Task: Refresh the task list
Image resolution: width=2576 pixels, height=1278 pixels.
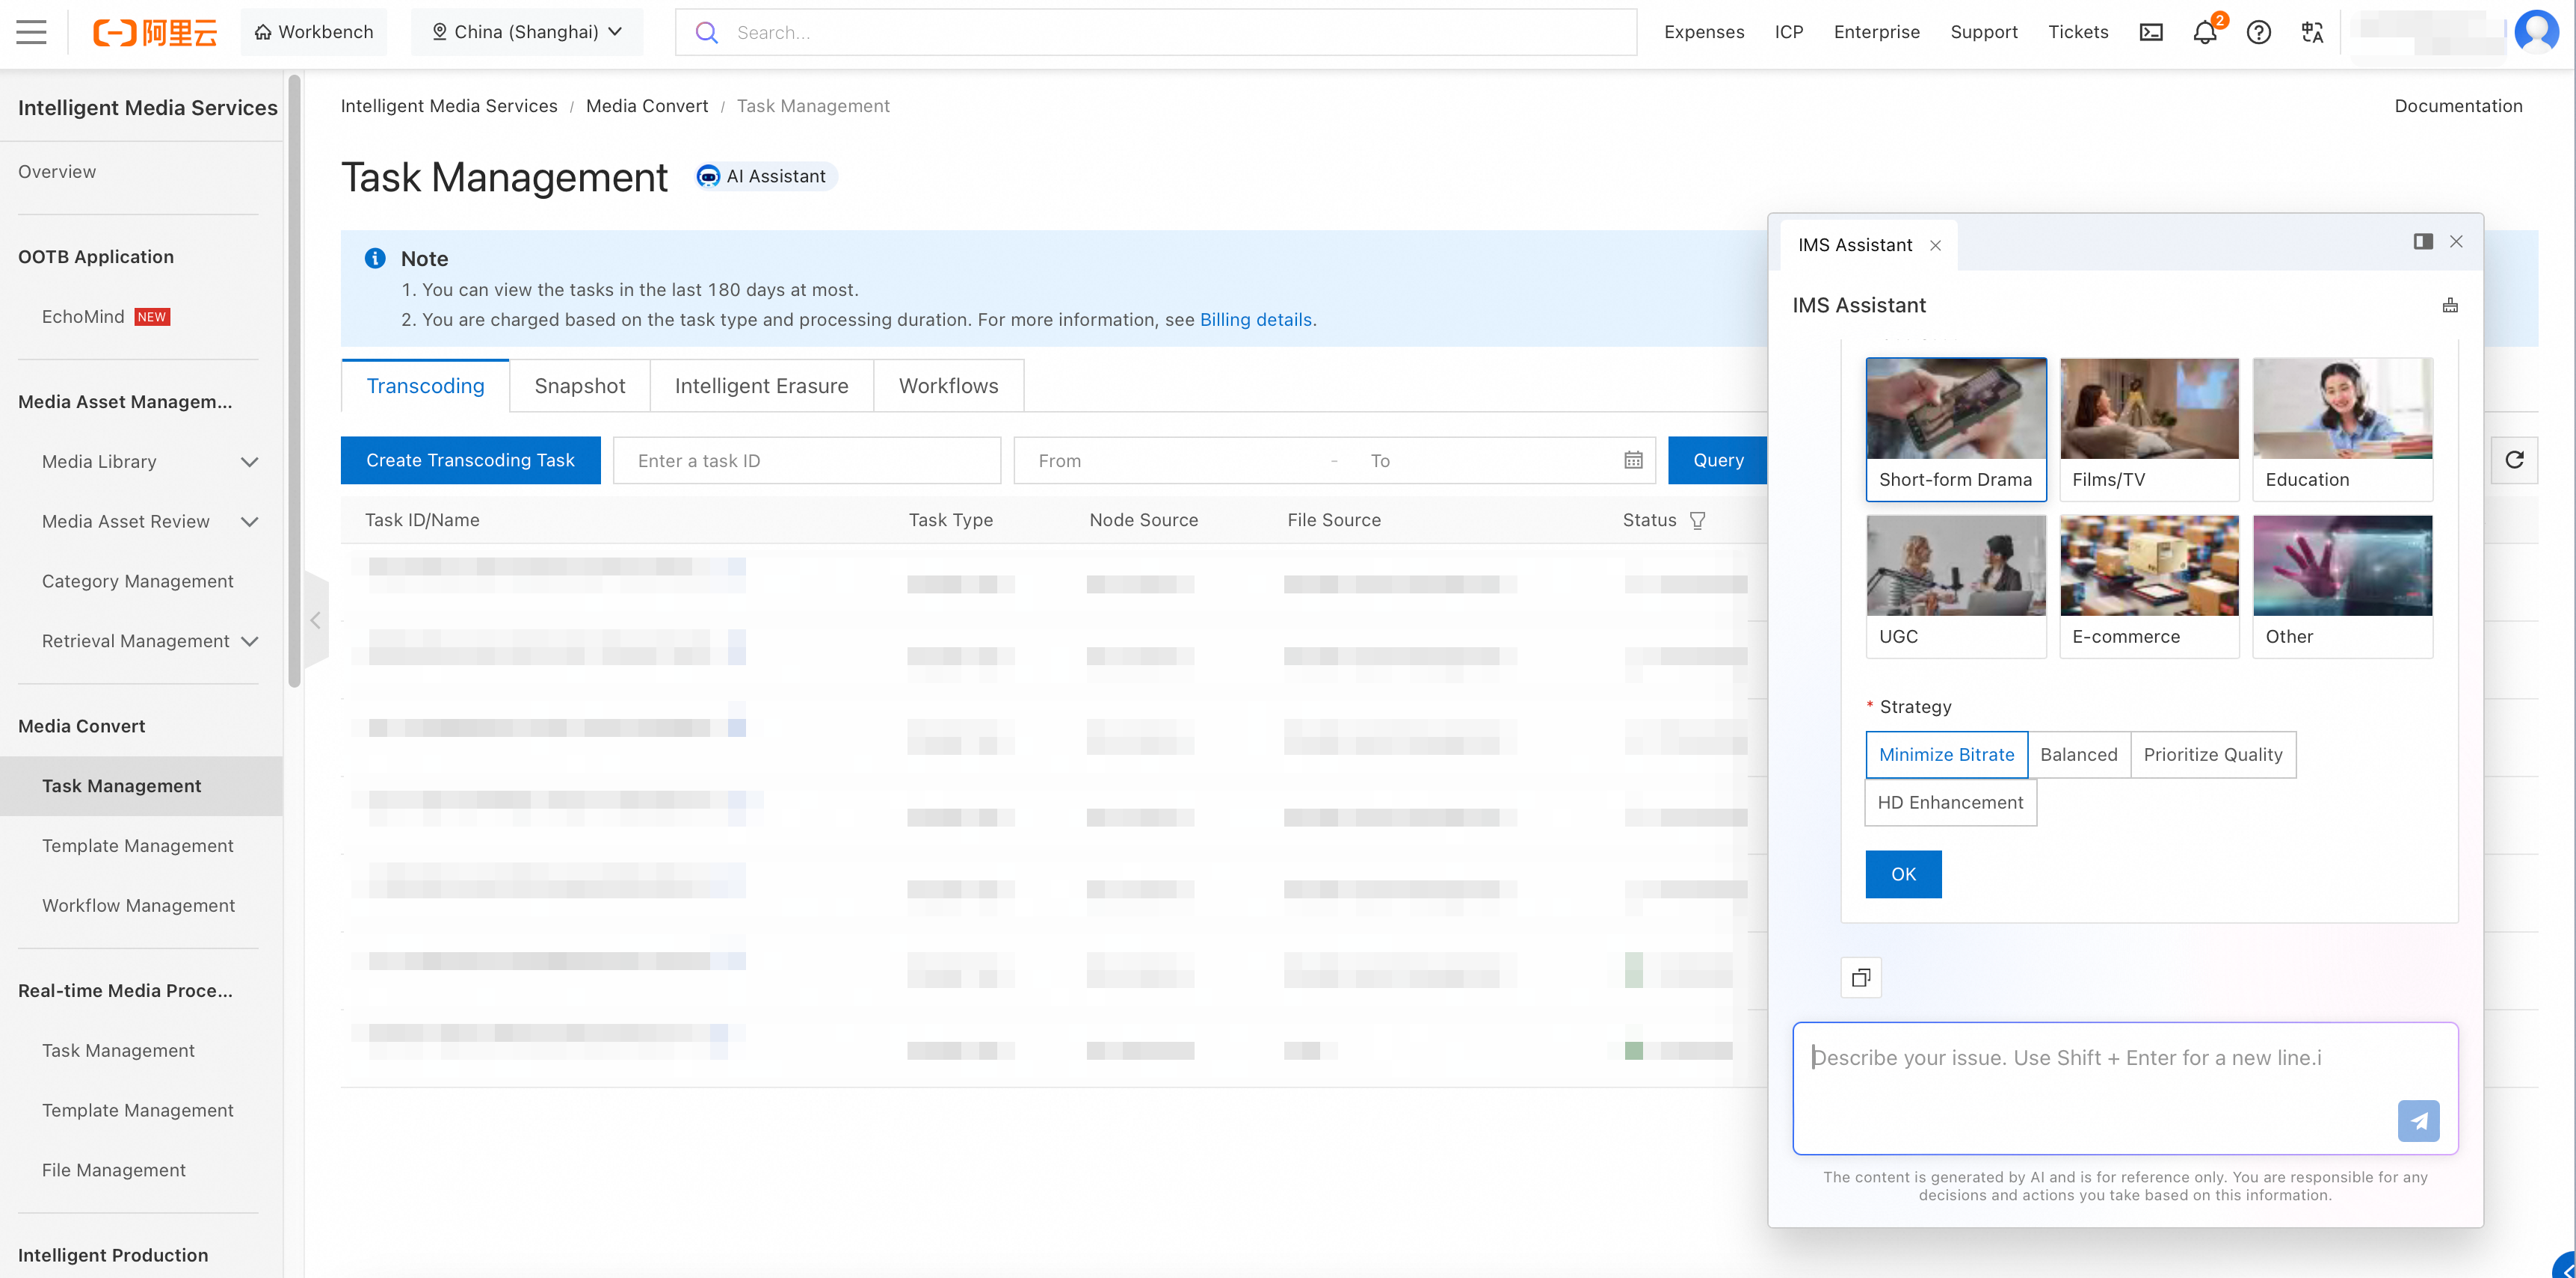Action: click(x=2514, y=460)
